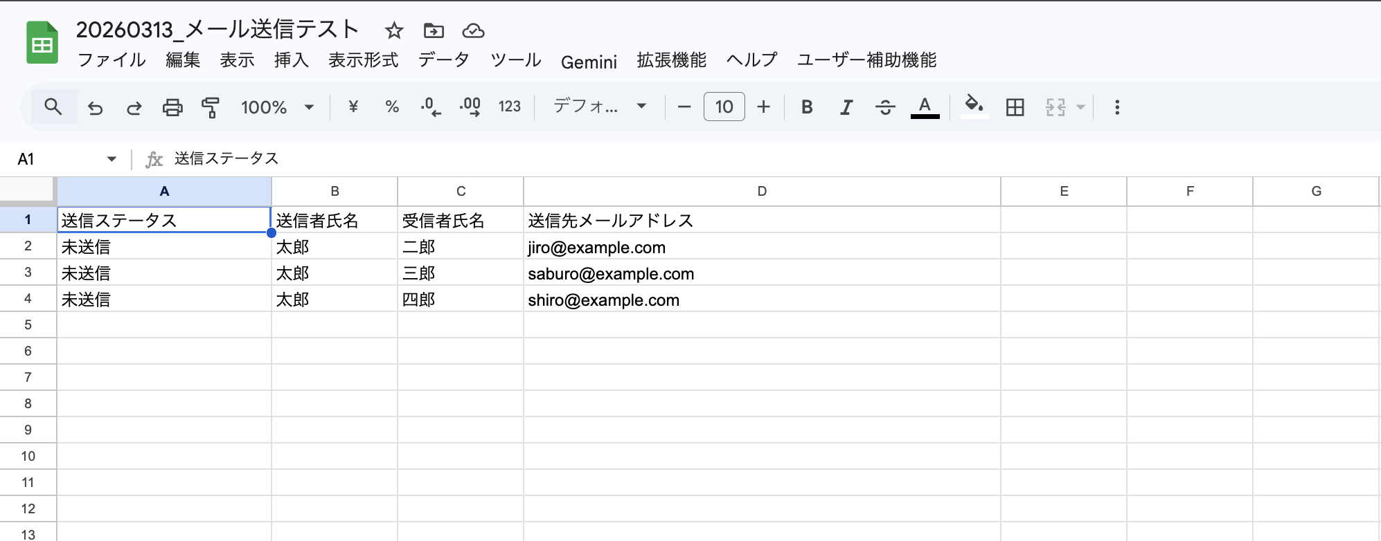Expand the A1 name box dropdown
This screenshot has width=1381, height=541.
point(112,159)
